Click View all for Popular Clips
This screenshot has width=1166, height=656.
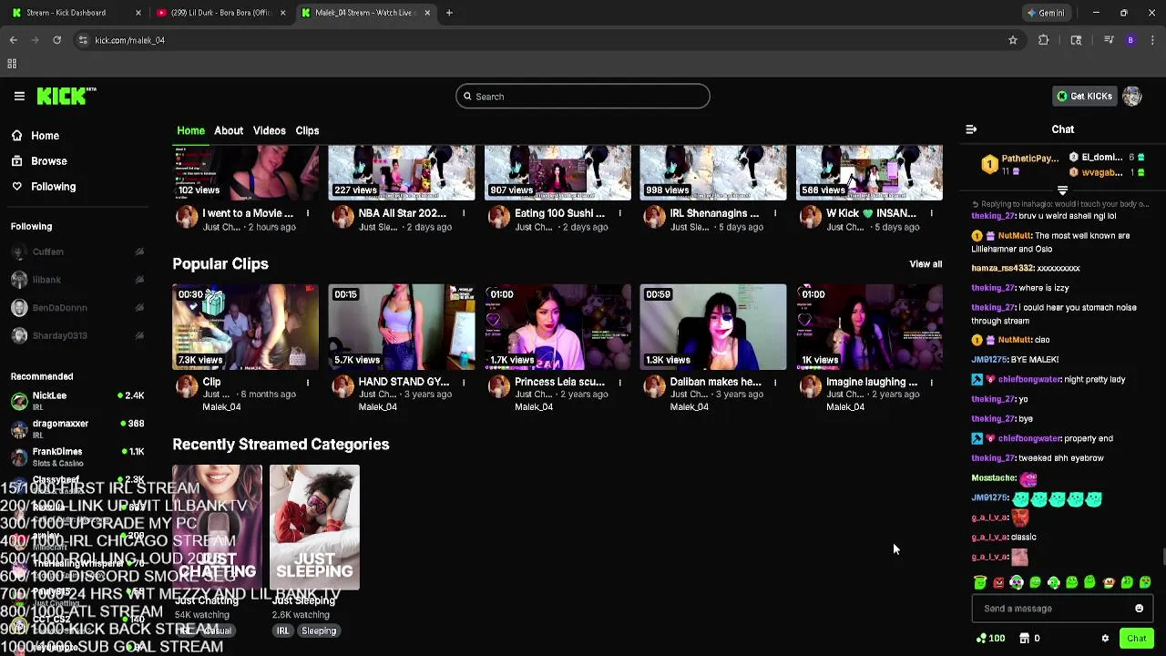click(x=926, y=264)
